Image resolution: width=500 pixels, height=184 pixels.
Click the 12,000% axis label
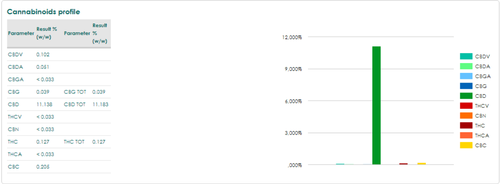point(292,37)
